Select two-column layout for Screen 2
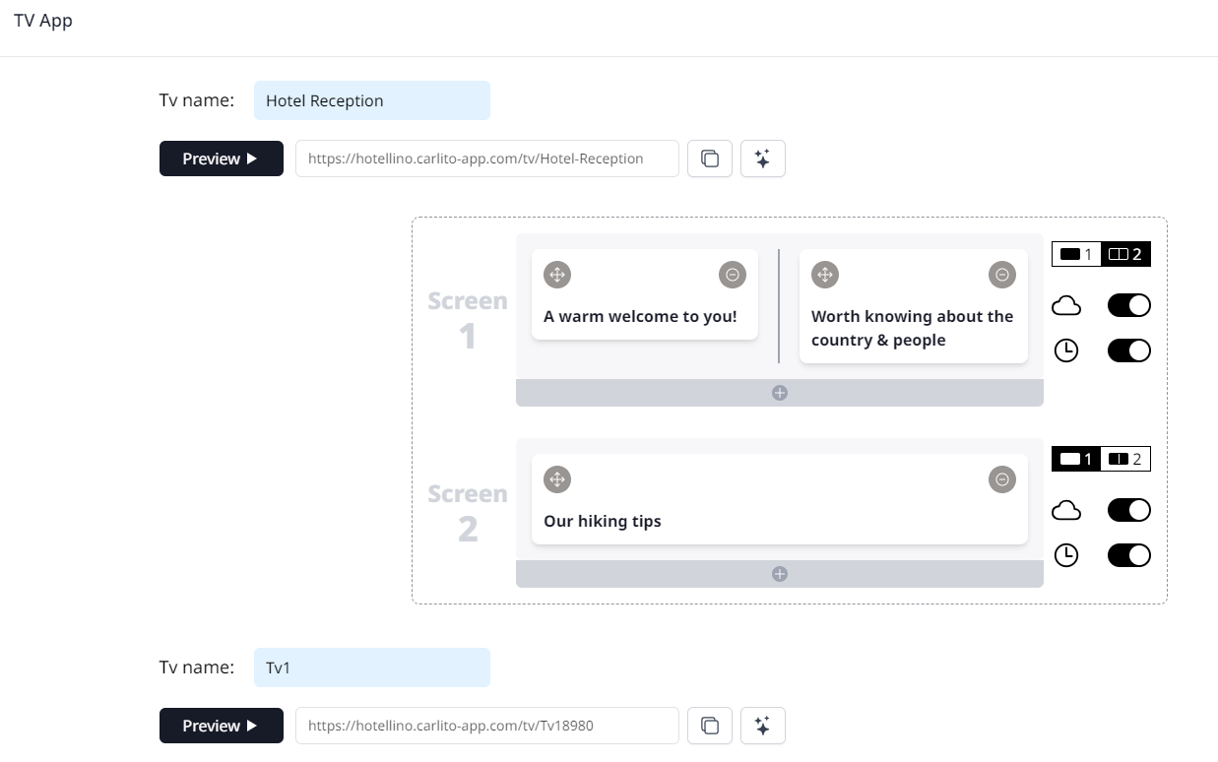The height and width of the screenshot is (762, 1218). (1125, 459)
